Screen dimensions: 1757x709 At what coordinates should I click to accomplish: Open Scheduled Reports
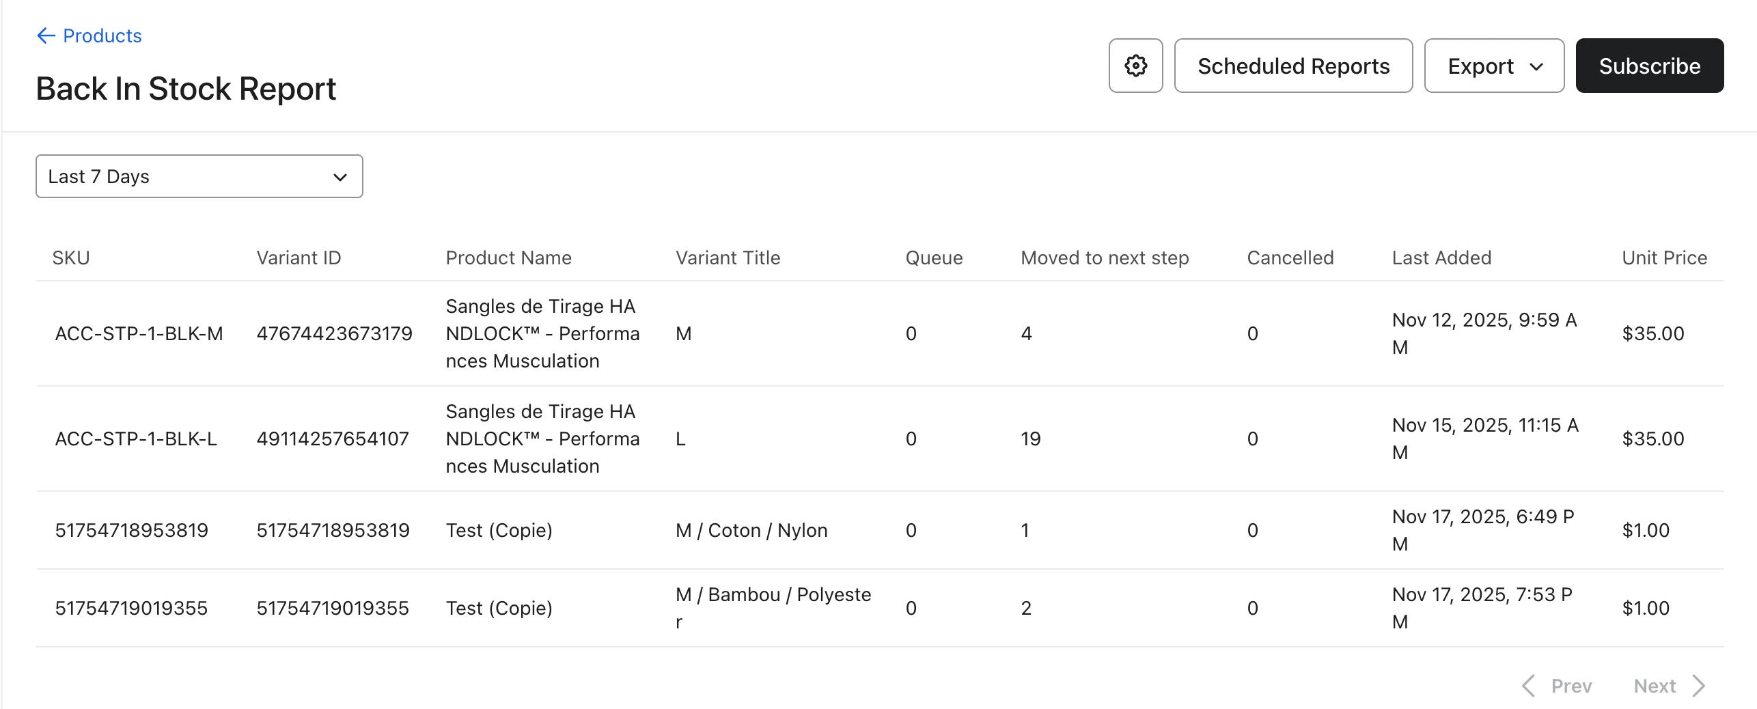coord(1293,66)
